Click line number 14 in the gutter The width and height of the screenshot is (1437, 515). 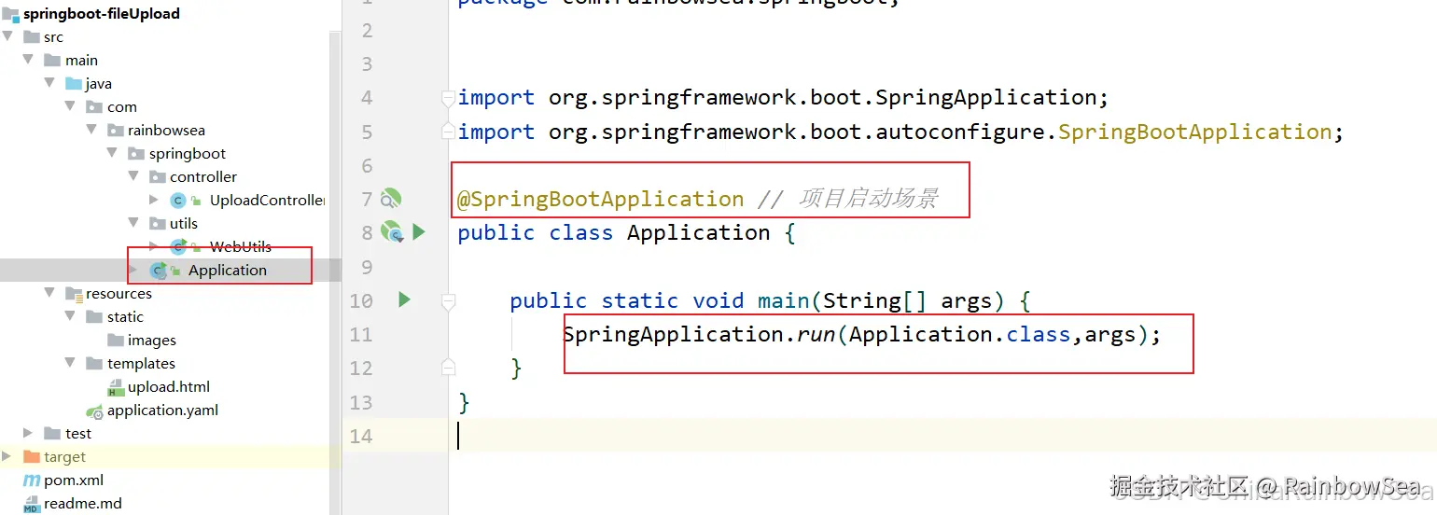pyautogui.click(x=361, y=436)
